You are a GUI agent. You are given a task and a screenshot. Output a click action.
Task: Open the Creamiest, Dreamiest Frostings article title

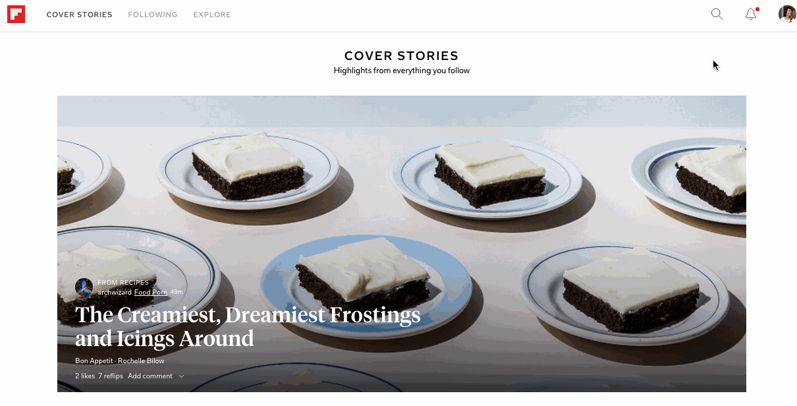coord(248,326)
